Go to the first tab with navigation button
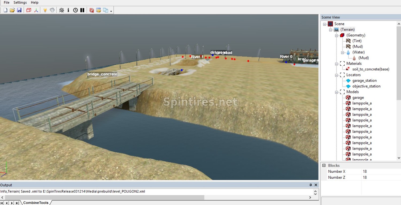 point(2,203)
